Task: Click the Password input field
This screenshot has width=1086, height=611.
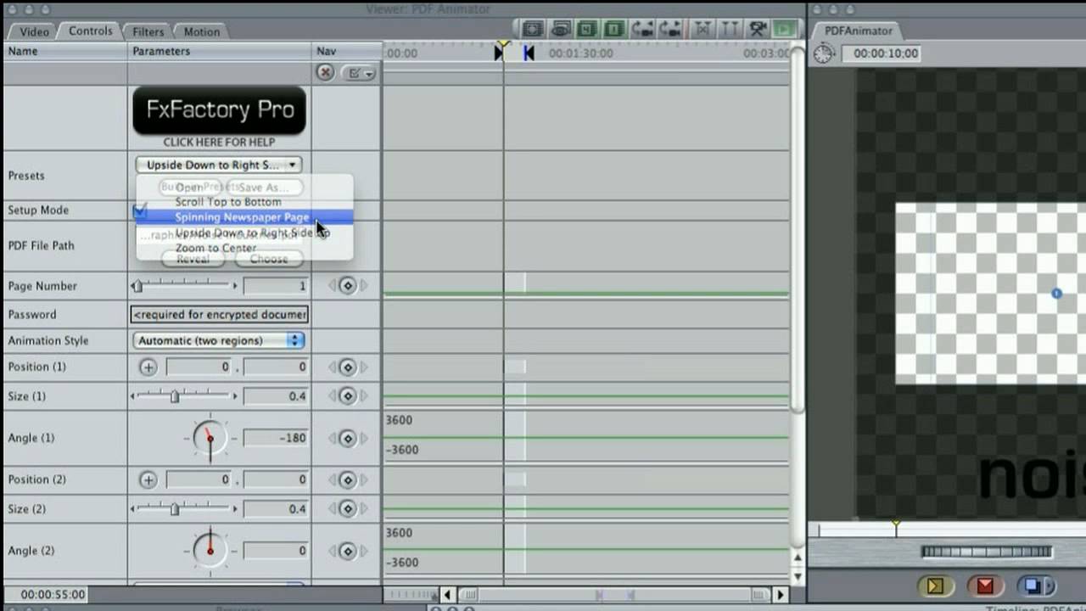Action: click(220, 314)
